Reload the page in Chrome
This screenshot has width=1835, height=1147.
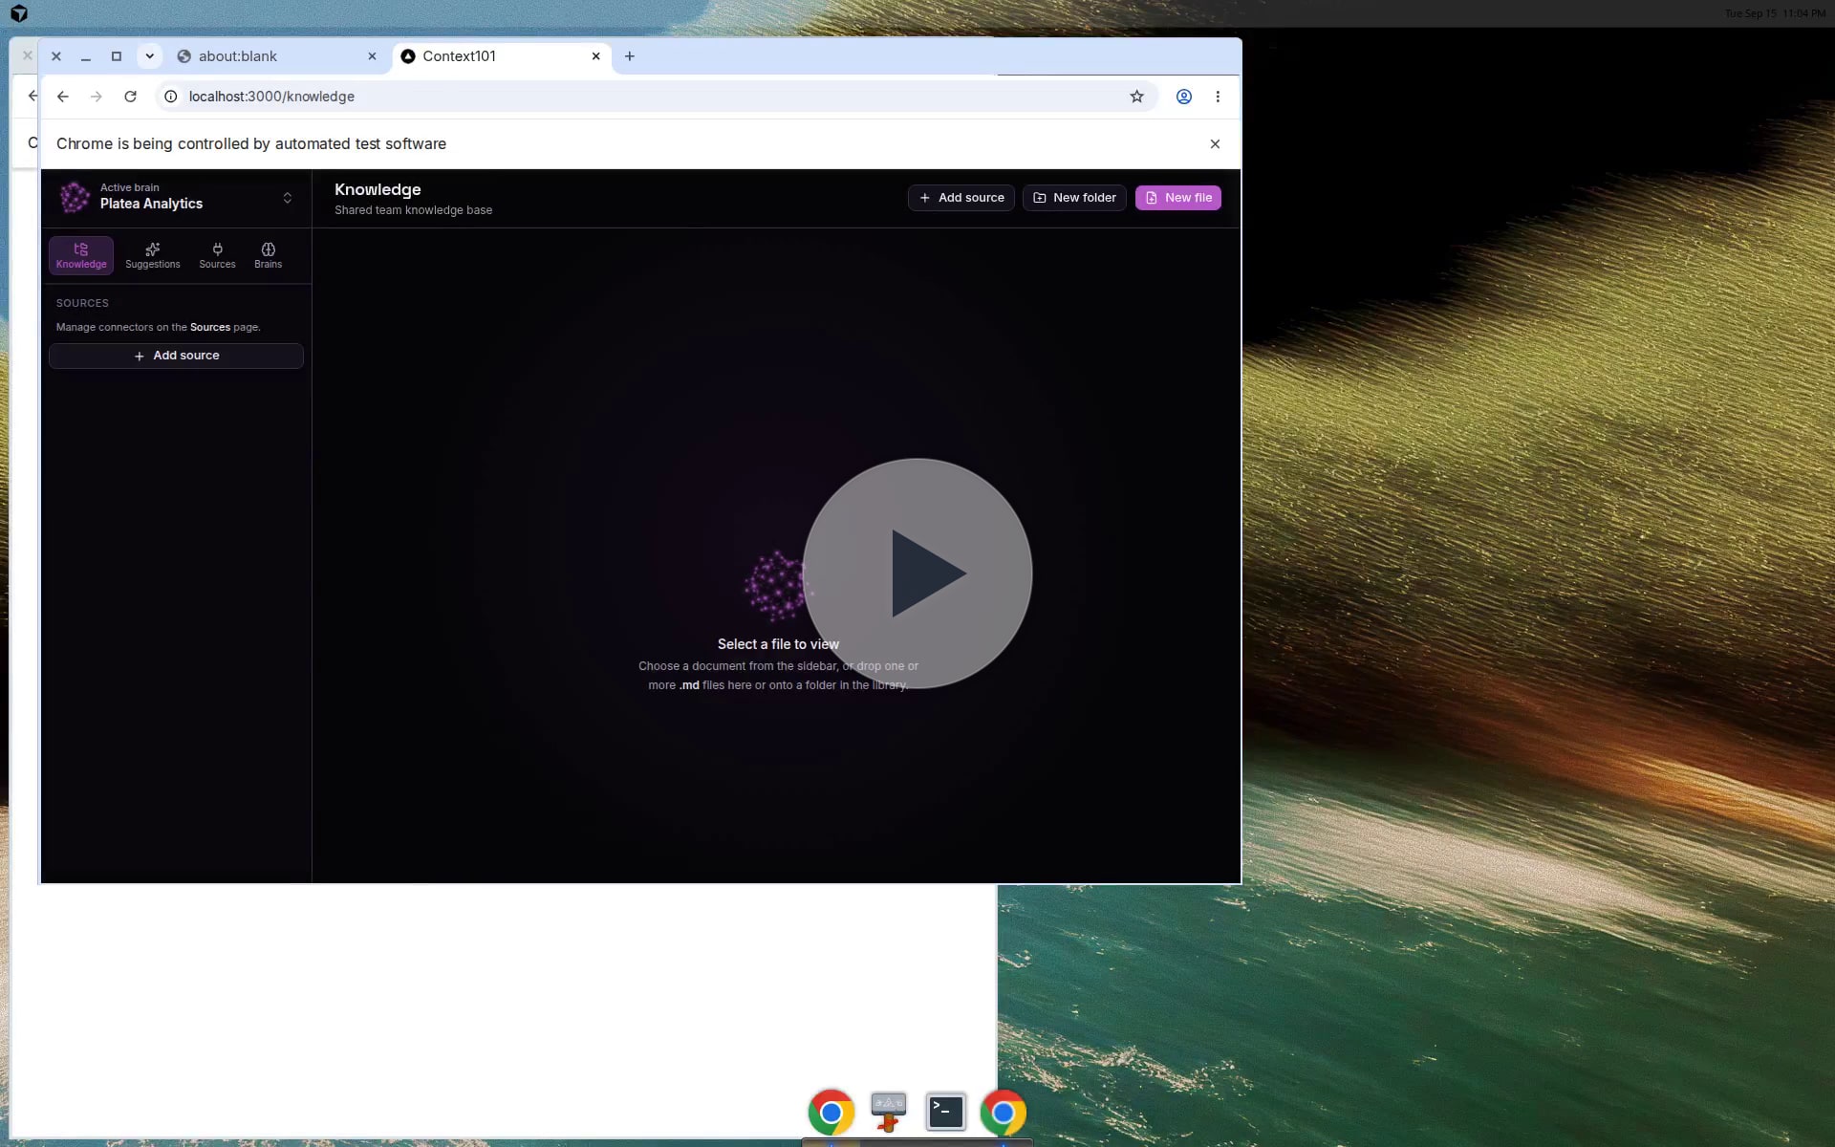point(130,97)
